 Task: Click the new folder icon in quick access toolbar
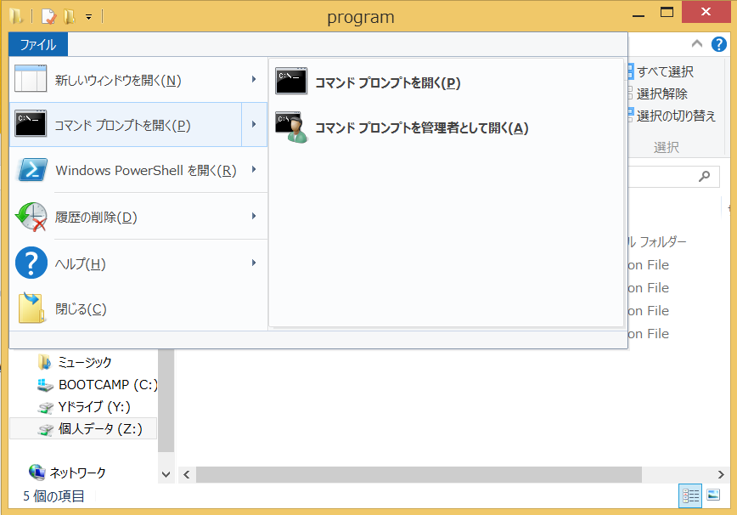pos(70,16)
